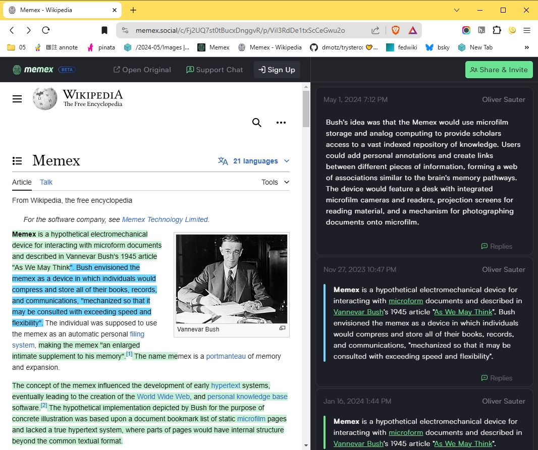This screenshot has height=450, width=538.
Task: Expand the Tools menu
Action: pos(276,182)
